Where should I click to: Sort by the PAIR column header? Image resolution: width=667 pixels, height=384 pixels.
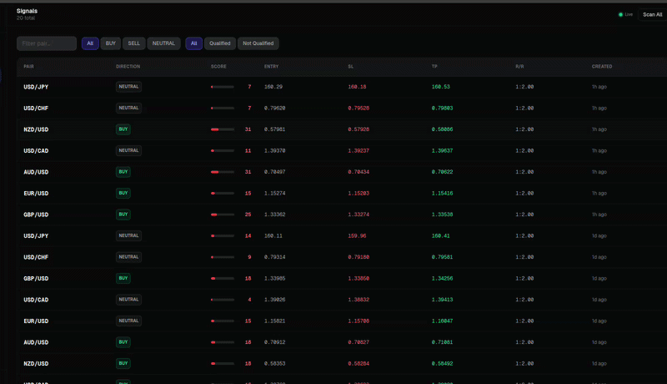[x=29, y=67]
